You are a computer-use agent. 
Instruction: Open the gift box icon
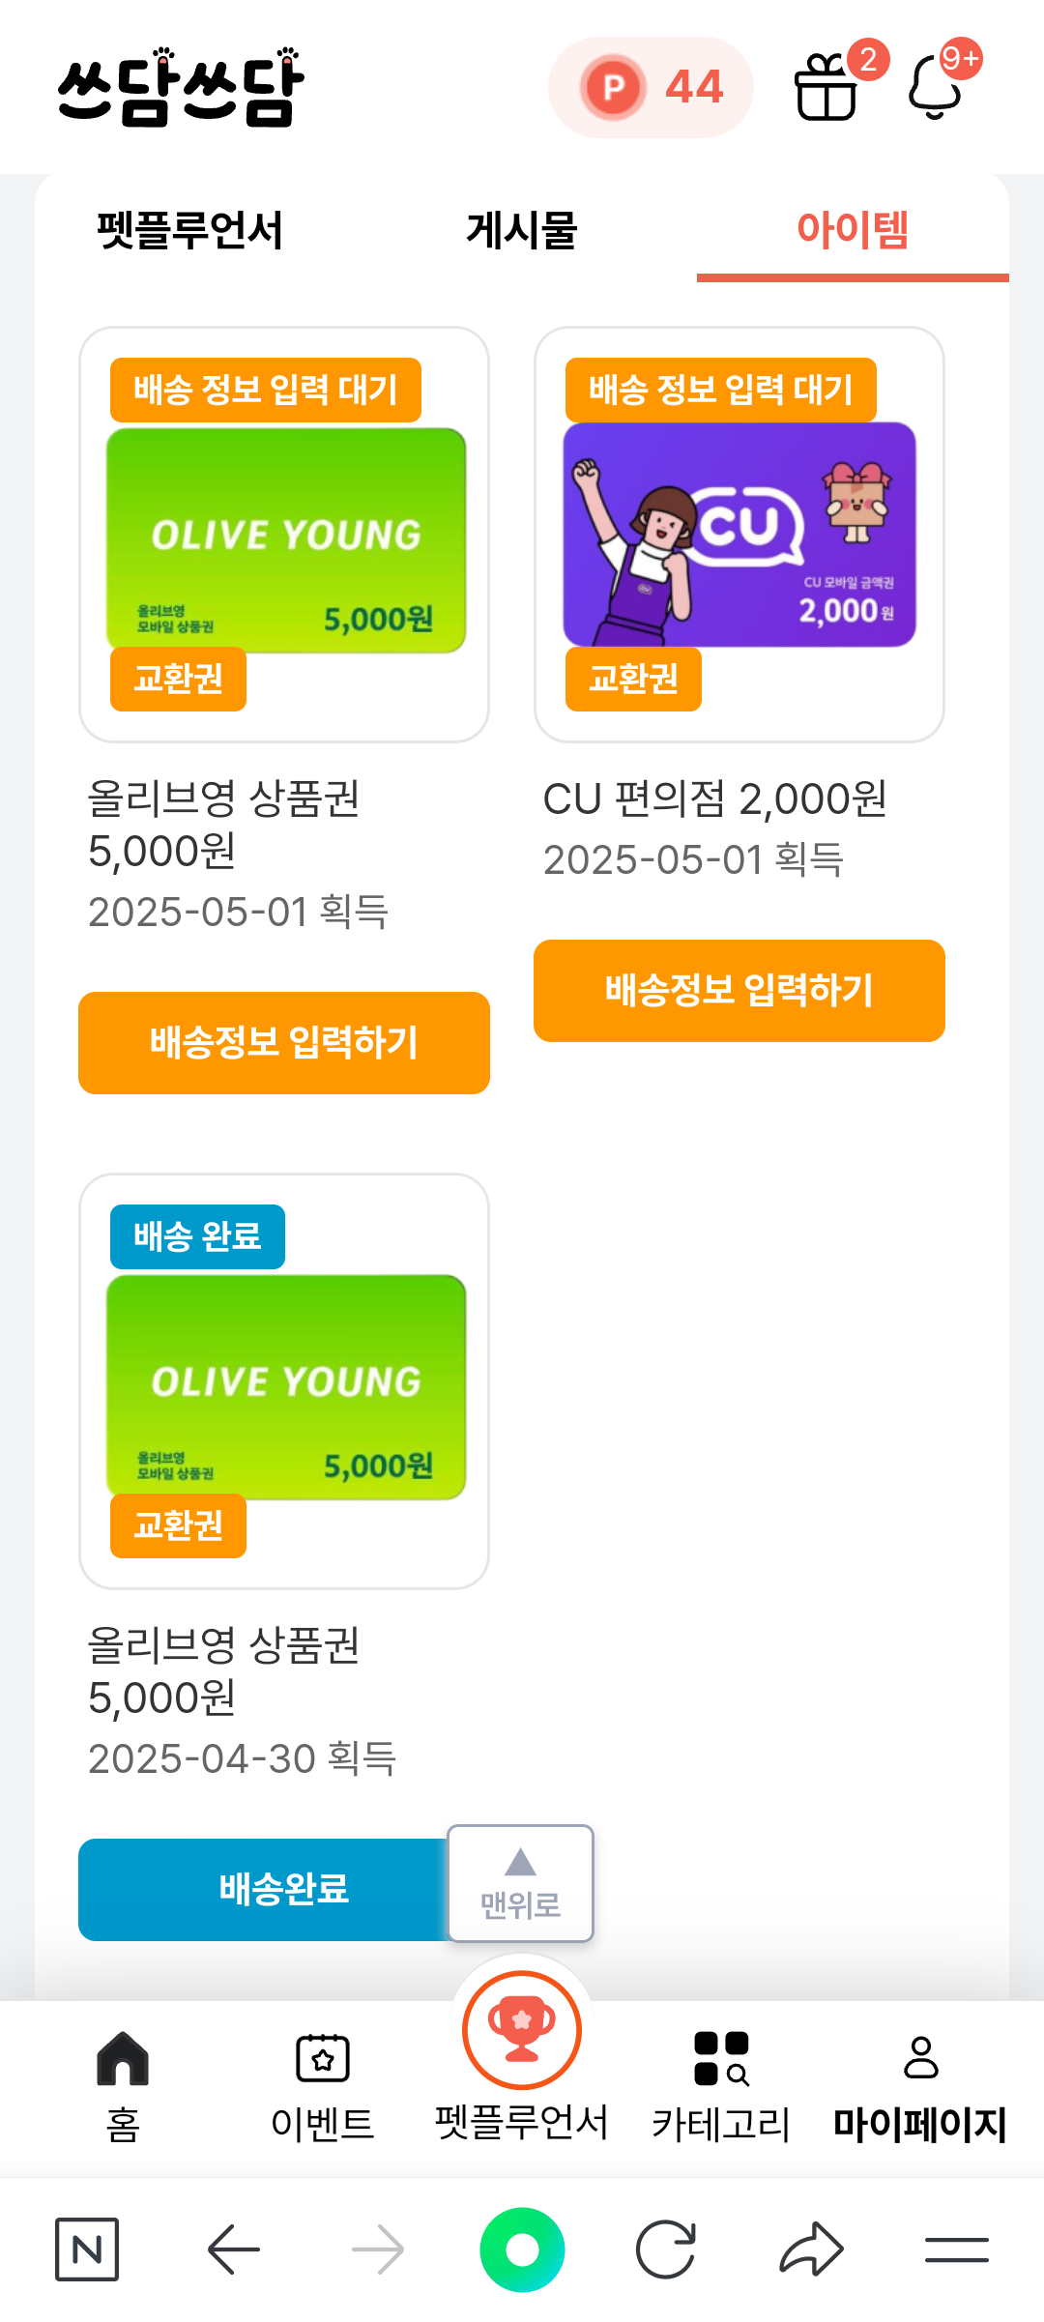826,88
